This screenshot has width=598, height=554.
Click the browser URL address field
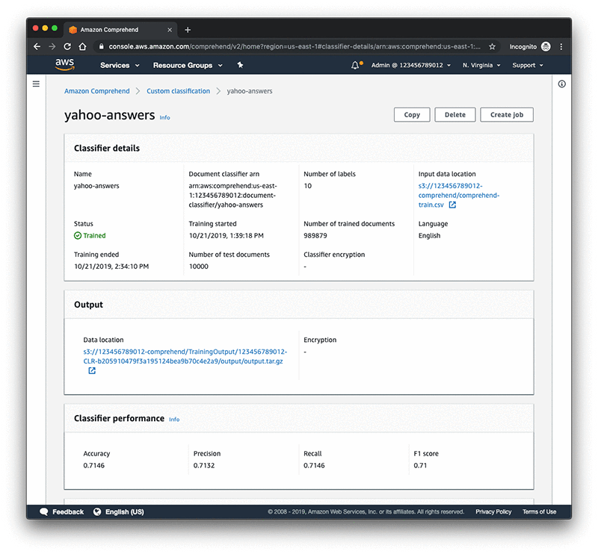[x=294, y=46]
